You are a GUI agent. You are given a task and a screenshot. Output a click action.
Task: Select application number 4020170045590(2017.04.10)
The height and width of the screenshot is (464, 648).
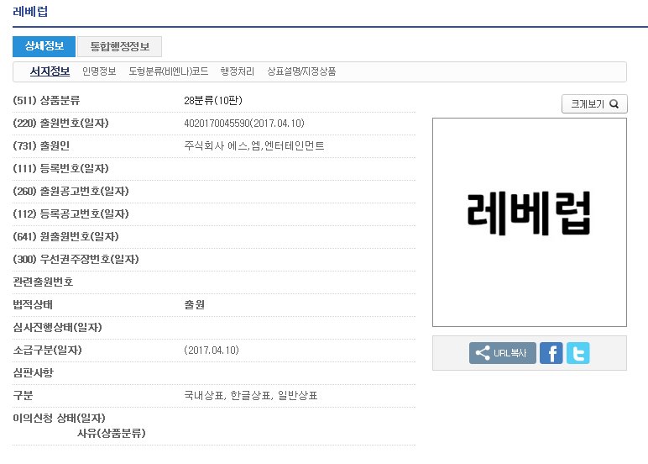pyautogui.click(x=243, y=124)
